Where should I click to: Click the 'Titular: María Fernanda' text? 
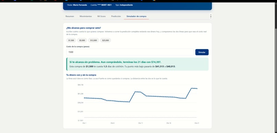pos(77,5)
